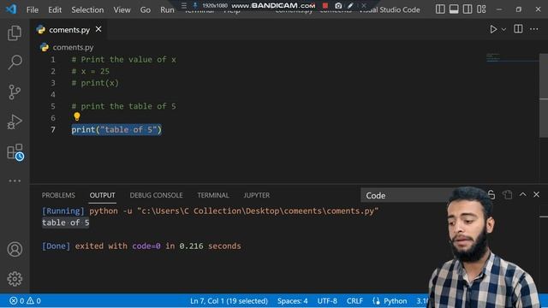Open the View menu
Screen dimensions: 548x308
(122, 9)
